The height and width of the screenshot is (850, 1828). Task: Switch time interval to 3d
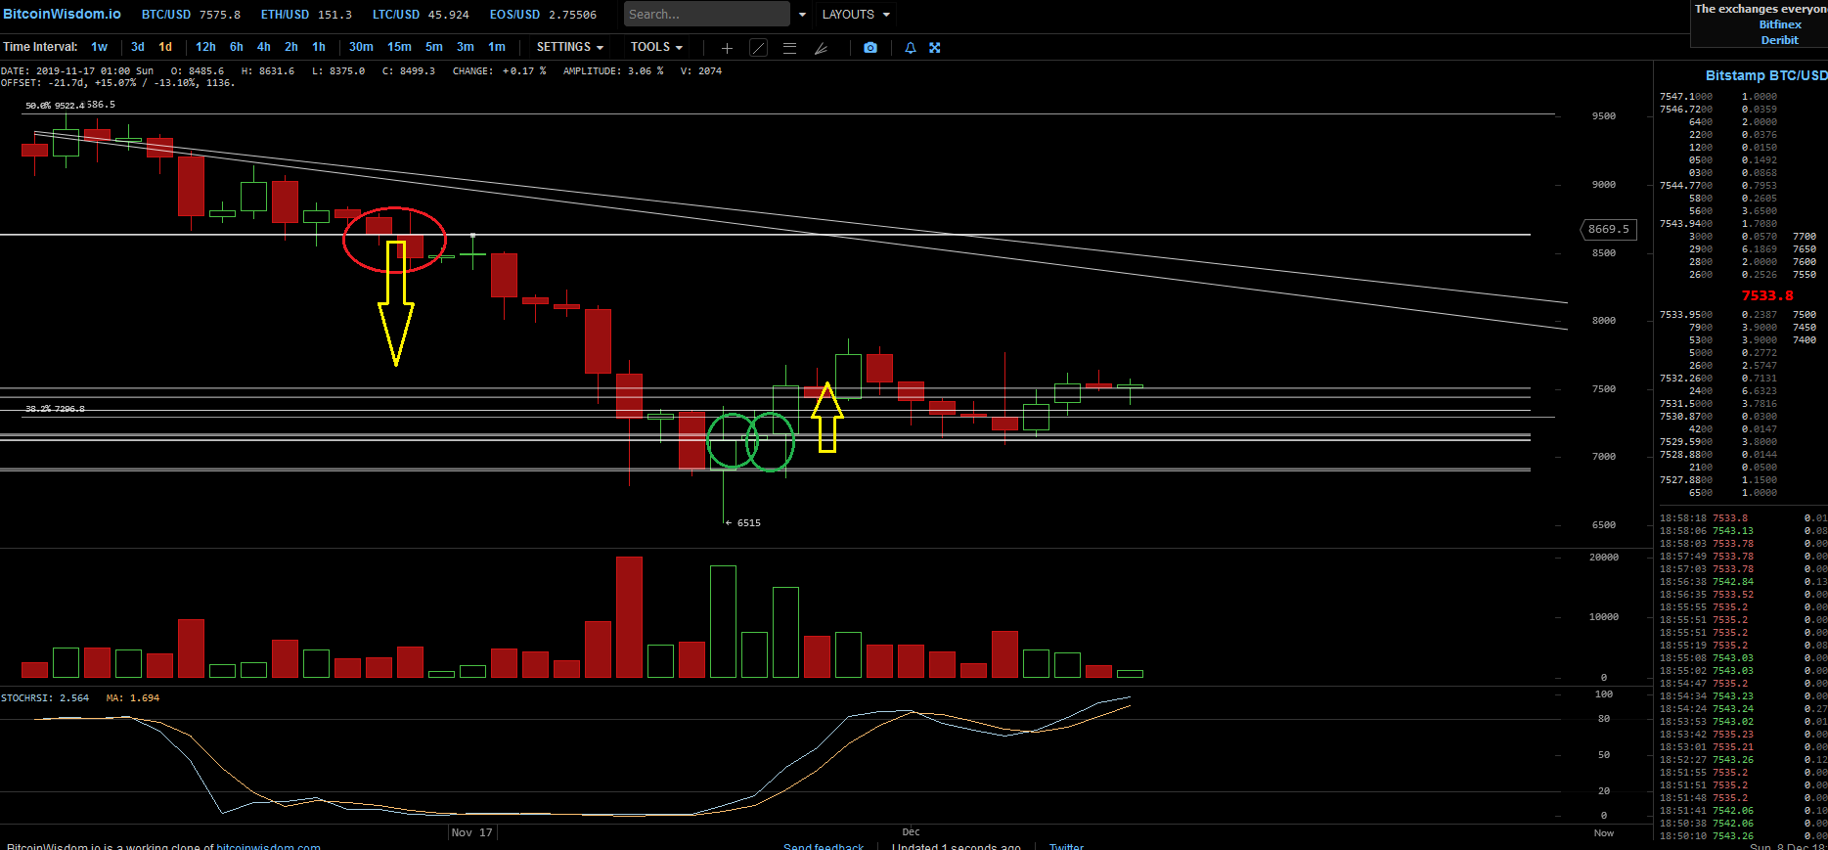click(138, 47)
